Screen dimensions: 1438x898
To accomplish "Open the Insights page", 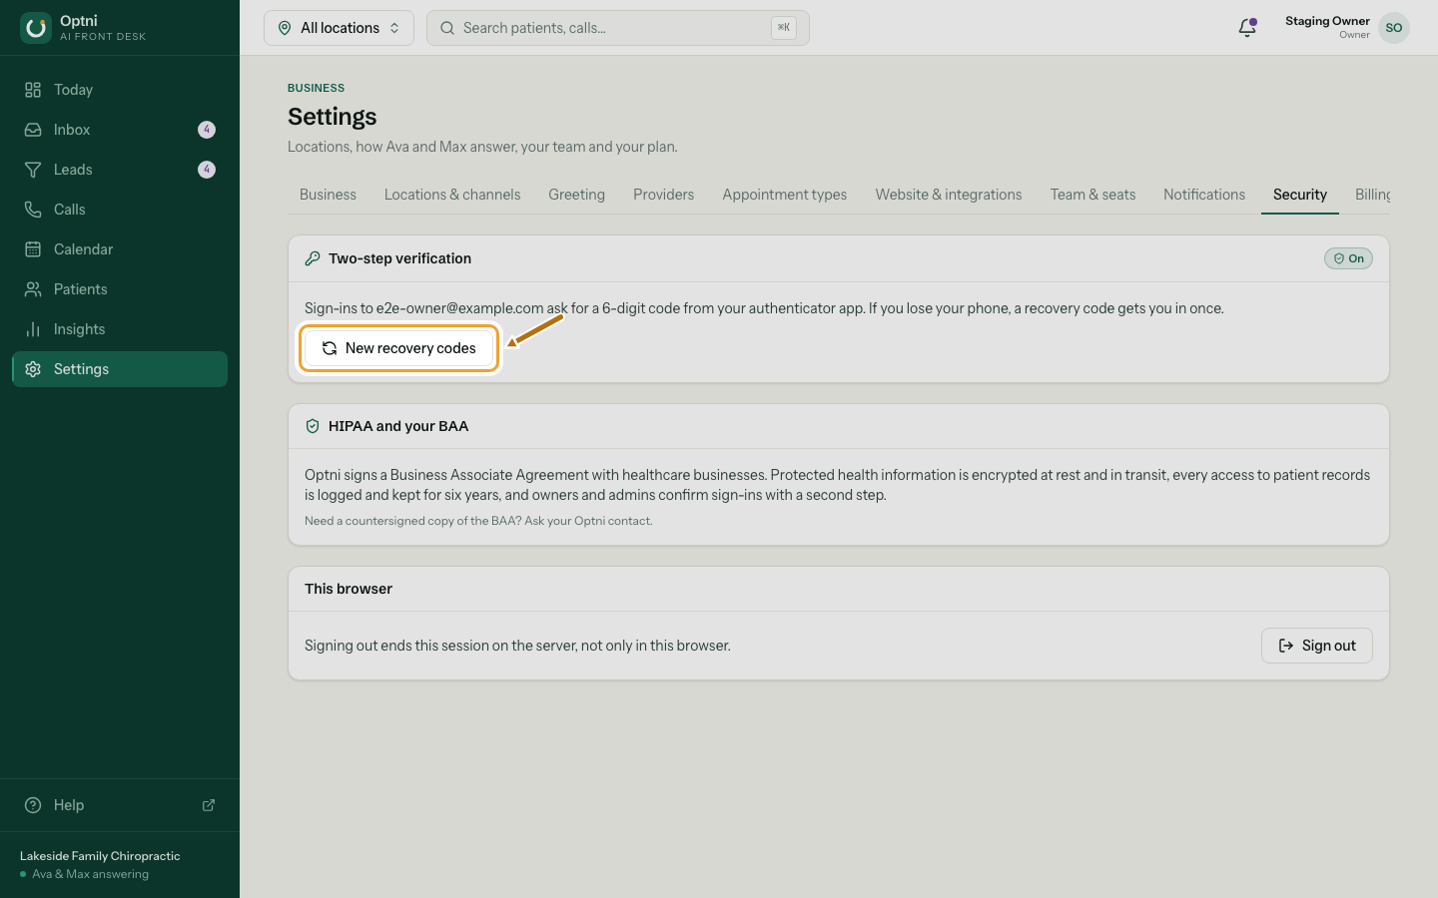I will 120,329.
